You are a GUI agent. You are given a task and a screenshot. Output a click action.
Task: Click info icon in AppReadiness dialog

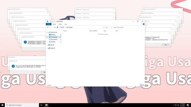coord(13,66)
